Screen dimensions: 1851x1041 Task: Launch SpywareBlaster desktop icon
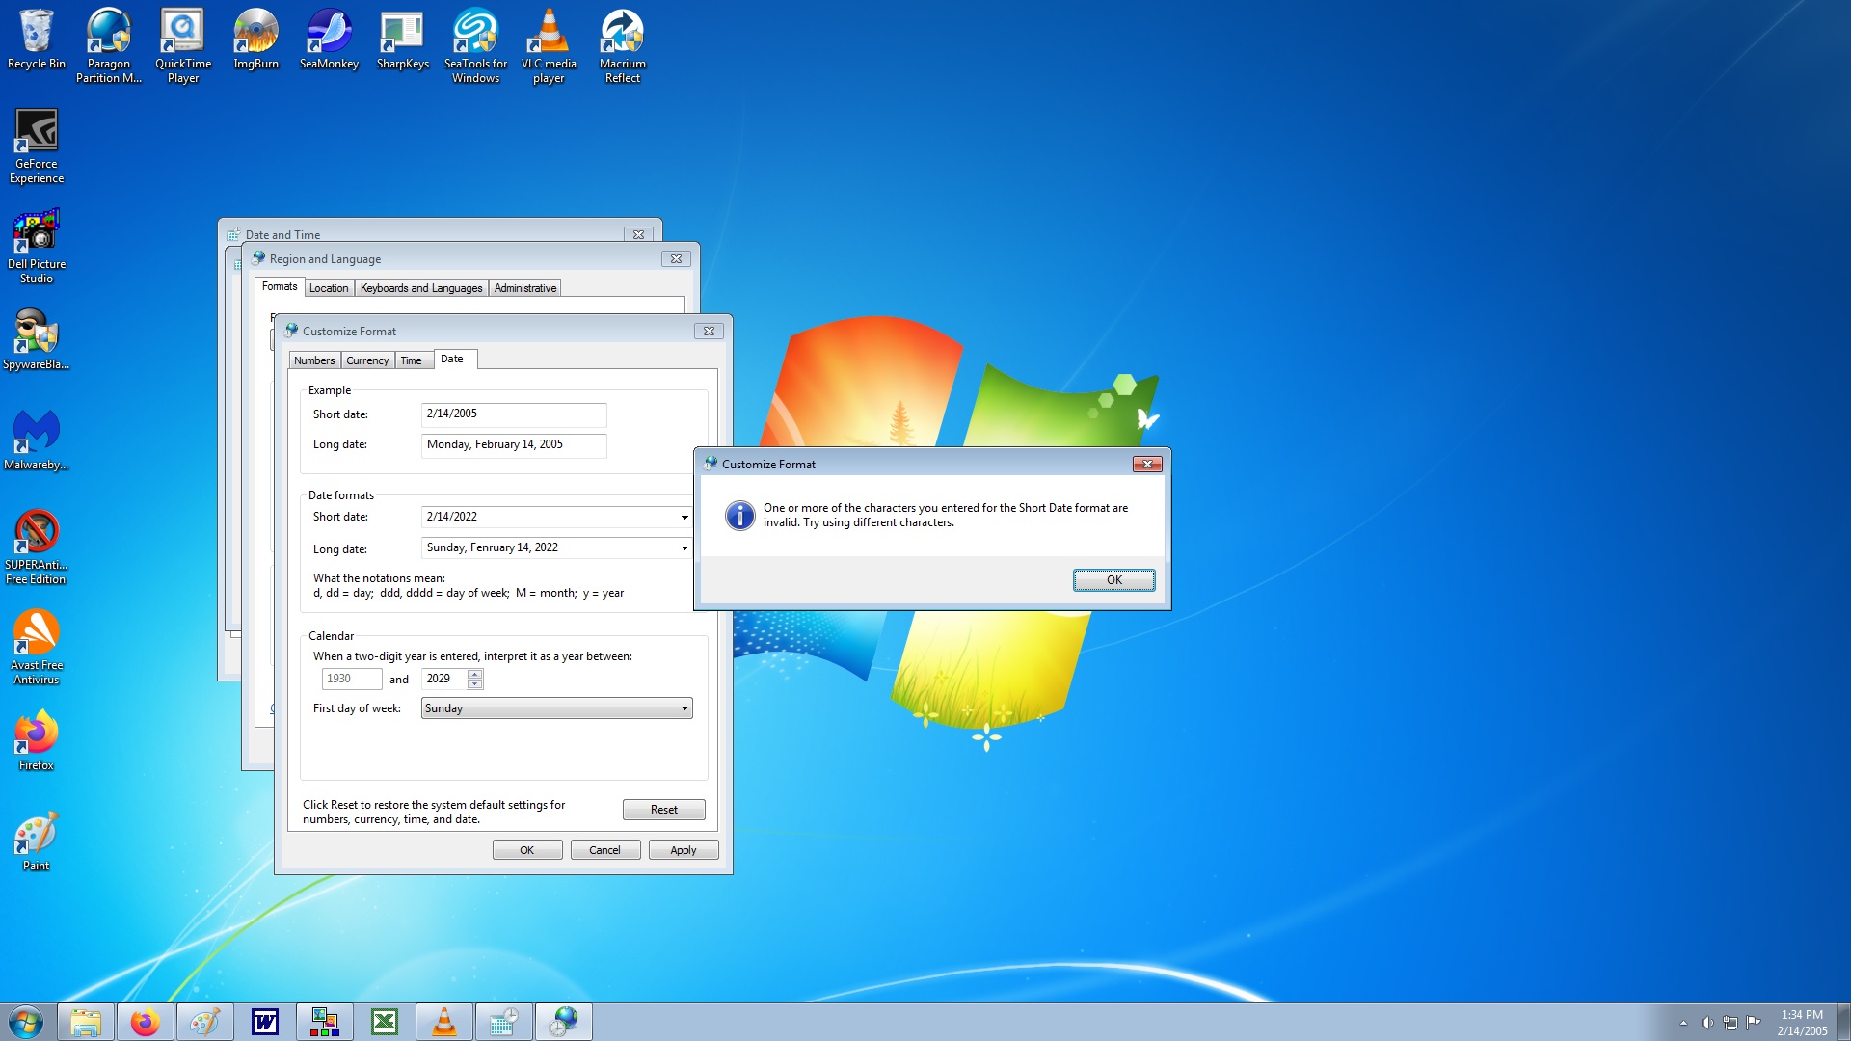click(37, 340)
